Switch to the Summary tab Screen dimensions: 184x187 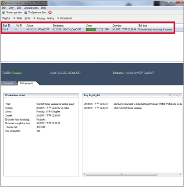coord(9,83)
